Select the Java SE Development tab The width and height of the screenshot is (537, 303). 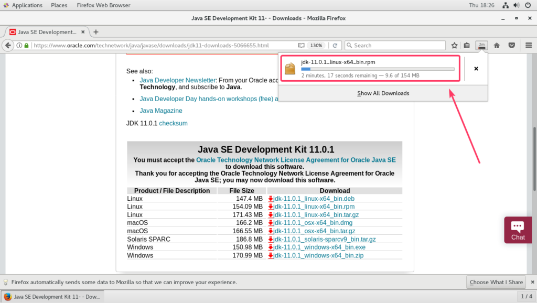47,32
